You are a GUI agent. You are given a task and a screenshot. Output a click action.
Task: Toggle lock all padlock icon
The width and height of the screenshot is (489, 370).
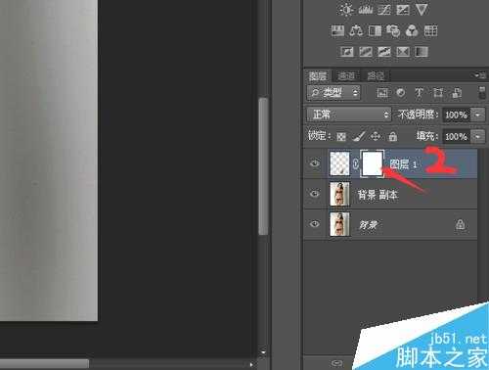point(393,136)
